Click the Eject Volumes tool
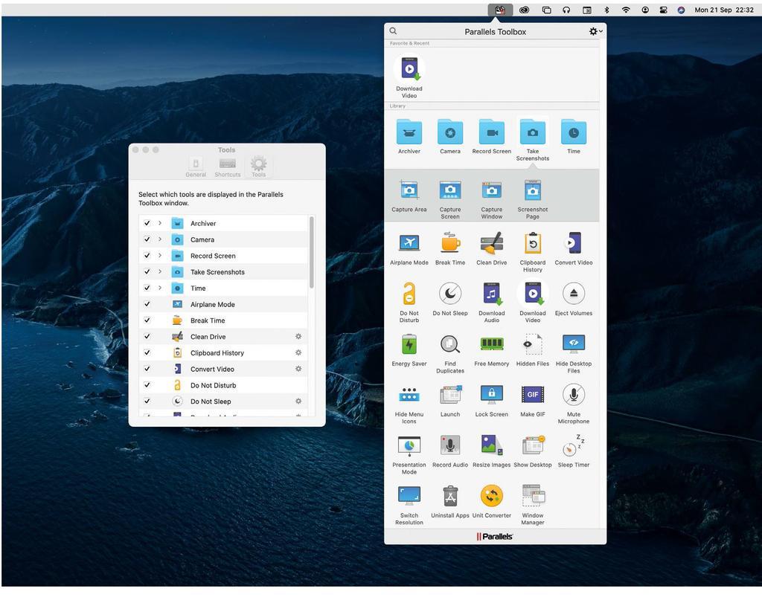Viewport: 762px width, 600px height. pyautogui.click(x=574, y=294)
